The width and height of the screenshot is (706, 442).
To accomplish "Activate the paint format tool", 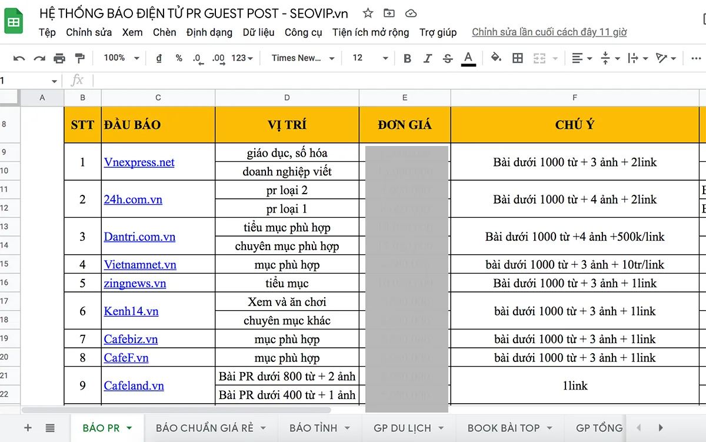I will tap(79, 58).
